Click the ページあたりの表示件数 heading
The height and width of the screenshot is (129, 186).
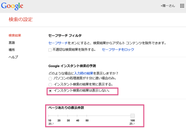tap(66, 108)
